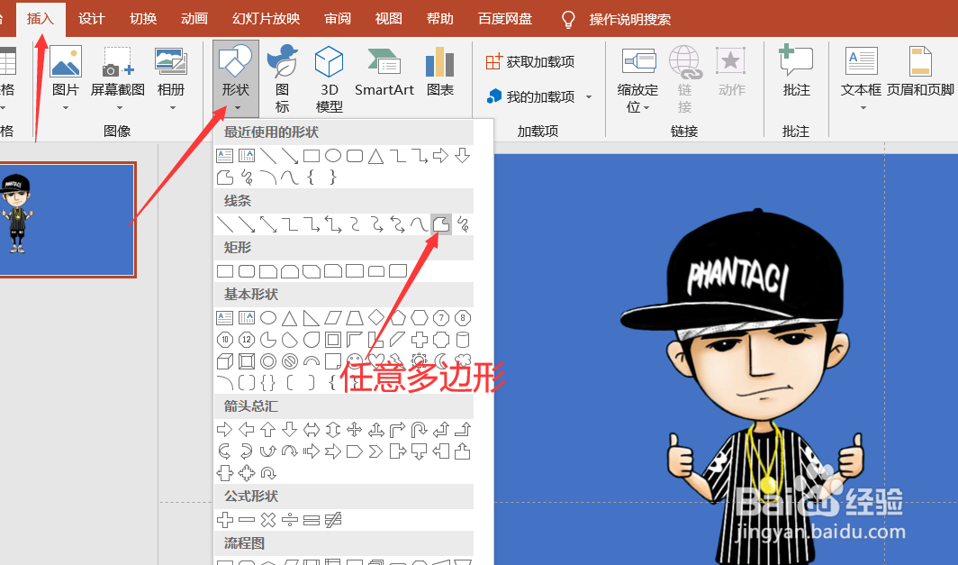Choose the double-arrow line under 线条
Screen dimensions: 958x565
pyautogui.click(x=268, y=224)
